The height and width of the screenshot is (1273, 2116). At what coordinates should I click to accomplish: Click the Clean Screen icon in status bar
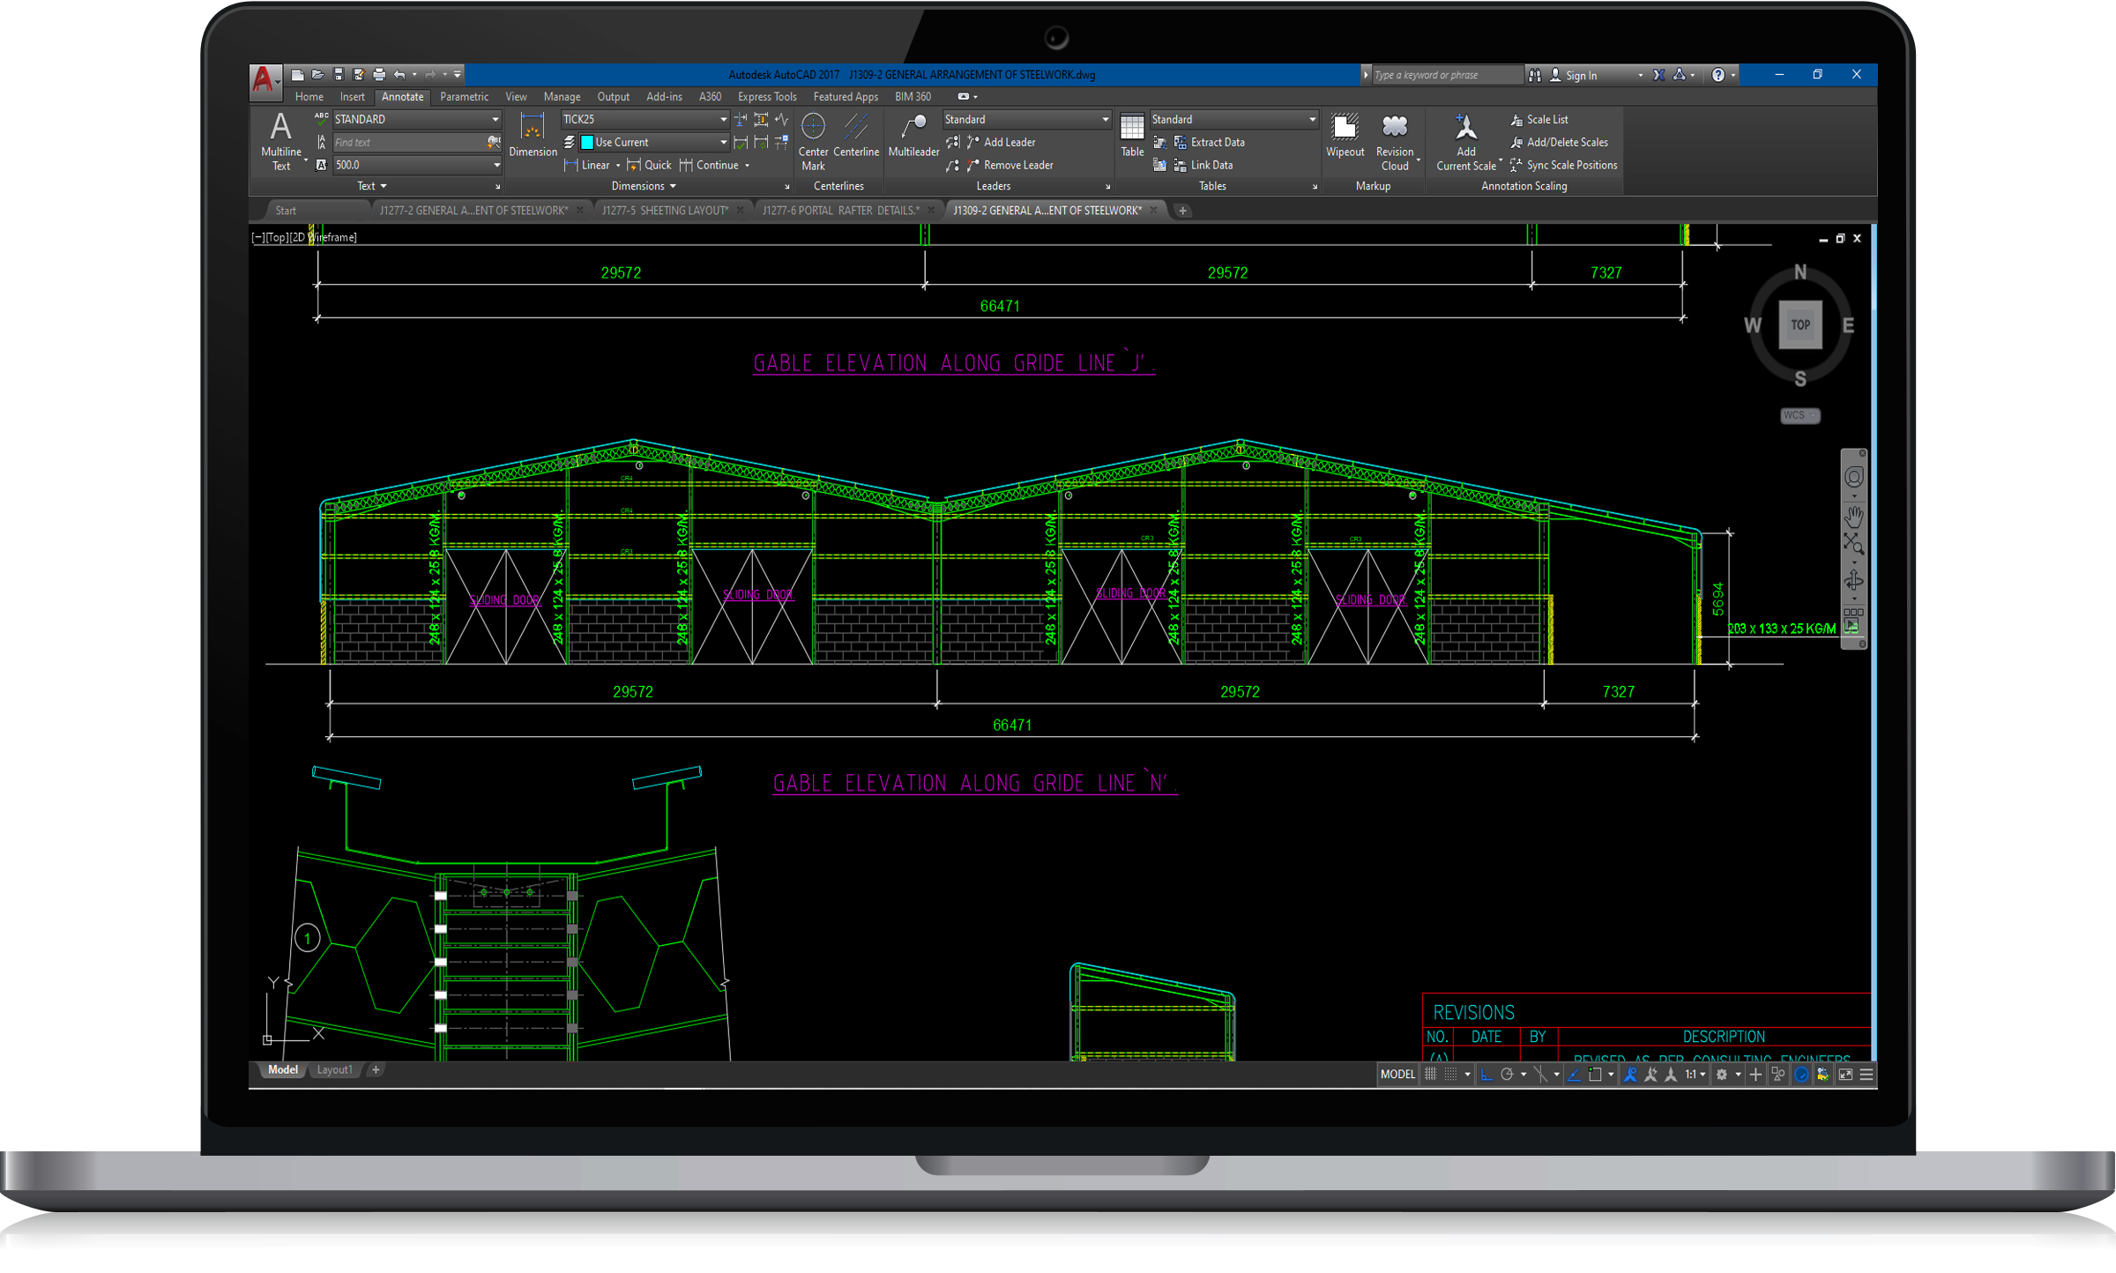(1844, 1074)
